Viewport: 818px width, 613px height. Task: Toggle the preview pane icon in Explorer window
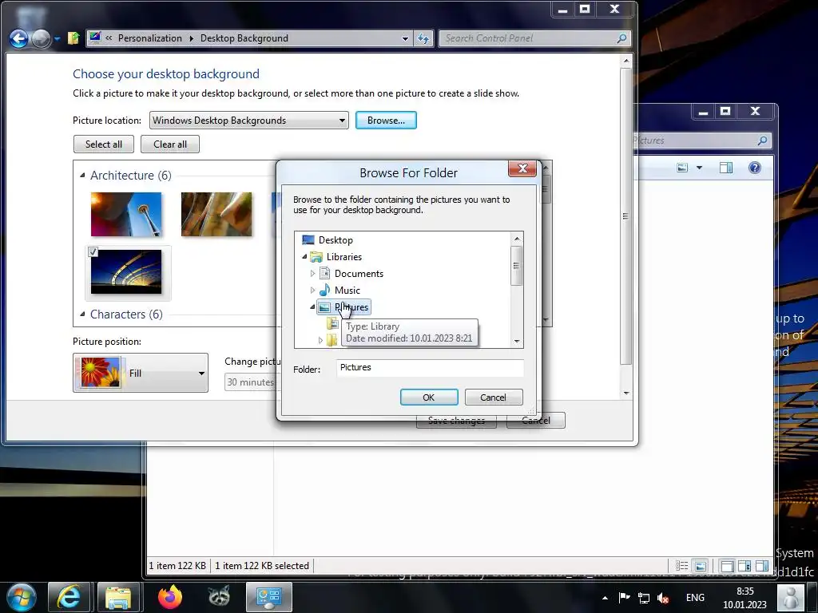[726, 168]
